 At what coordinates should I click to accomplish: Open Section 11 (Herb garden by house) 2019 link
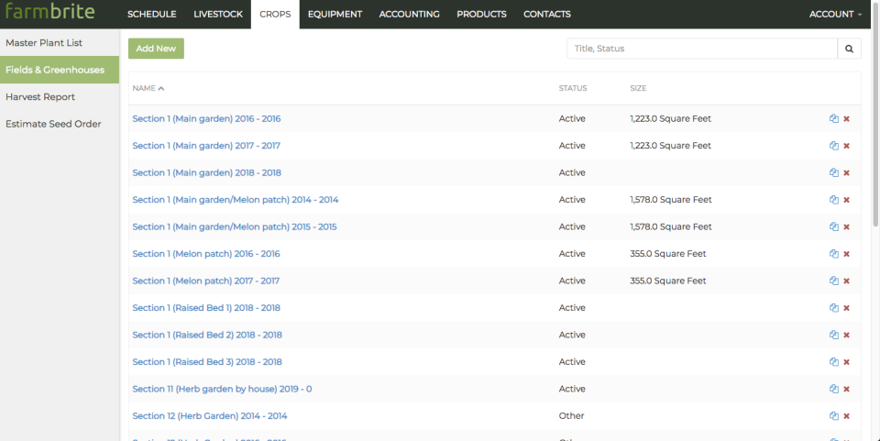tap(222, 388)
